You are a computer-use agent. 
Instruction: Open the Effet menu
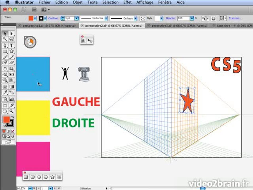tap(128, 2)
